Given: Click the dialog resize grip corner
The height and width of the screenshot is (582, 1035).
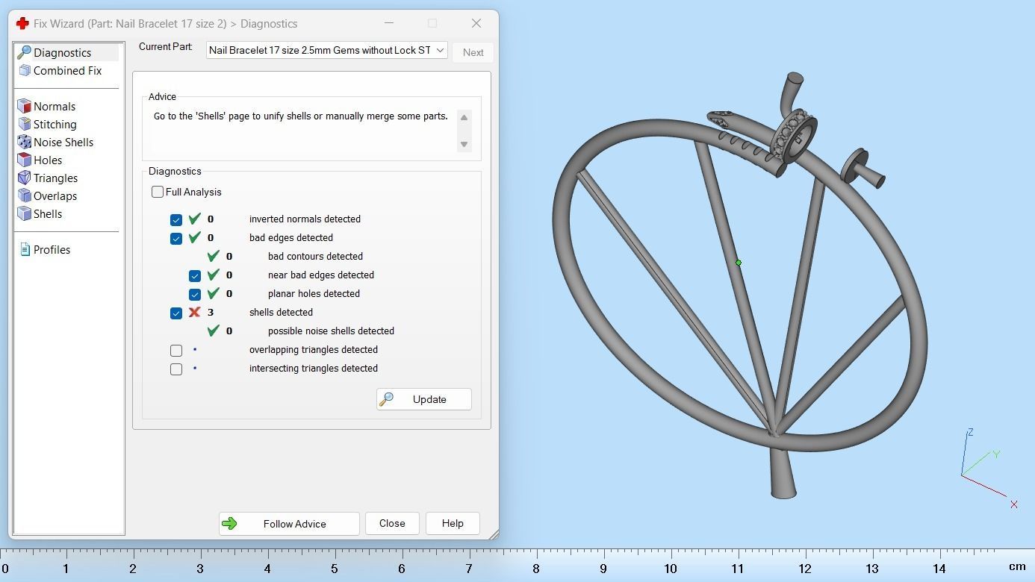Looking at the screenshot, I should (494, 534).
